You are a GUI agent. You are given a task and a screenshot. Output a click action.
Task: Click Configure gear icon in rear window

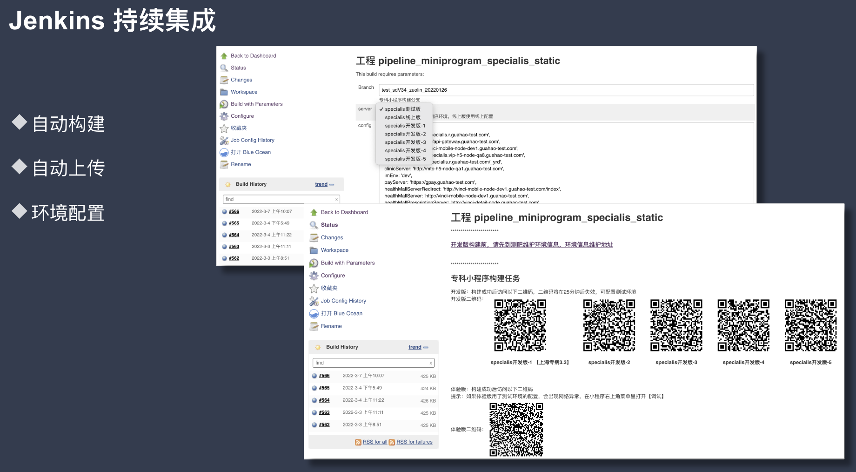tap(224, 116)
